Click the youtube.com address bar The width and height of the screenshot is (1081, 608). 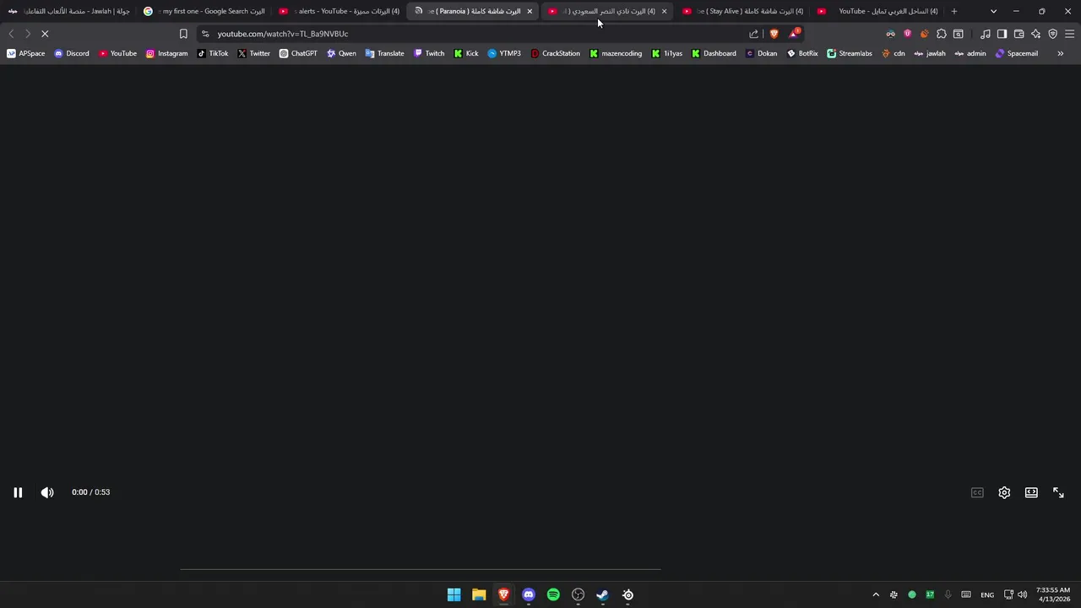(x=473, y=34)
